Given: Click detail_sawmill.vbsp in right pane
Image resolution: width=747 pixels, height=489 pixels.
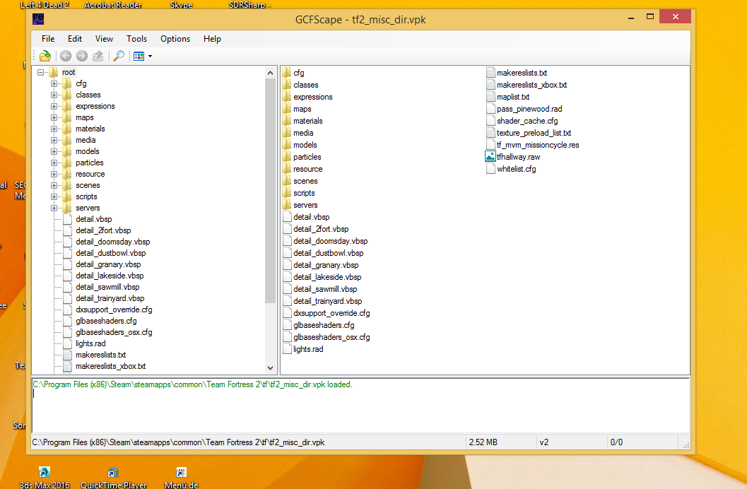Looking at the screenshot, I should pos(325,289).
